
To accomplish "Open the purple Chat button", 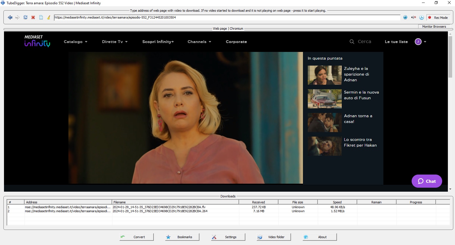I will (x=427, y=181).
